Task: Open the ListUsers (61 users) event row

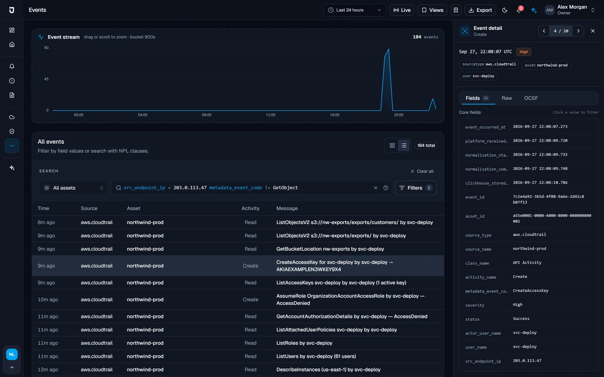Action: (238, 356)
